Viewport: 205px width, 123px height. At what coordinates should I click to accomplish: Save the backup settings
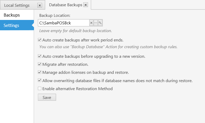pos(47,97)
